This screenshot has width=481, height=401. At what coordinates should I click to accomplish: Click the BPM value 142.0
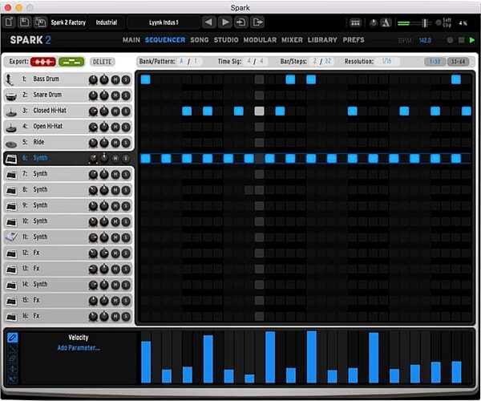tap(425, 40)
